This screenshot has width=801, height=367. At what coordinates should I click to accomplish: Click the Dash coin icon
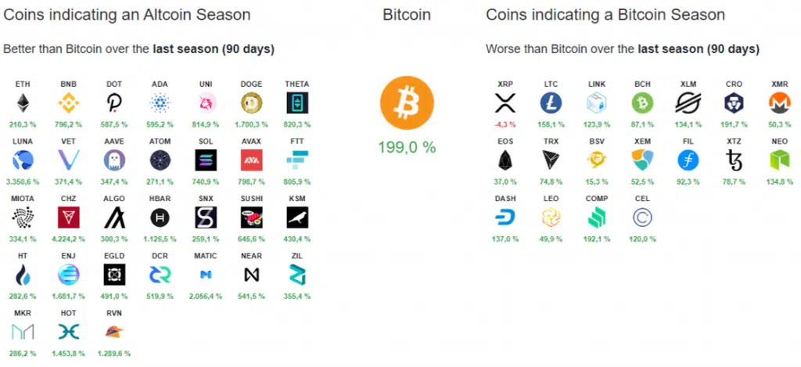point(505,218)
